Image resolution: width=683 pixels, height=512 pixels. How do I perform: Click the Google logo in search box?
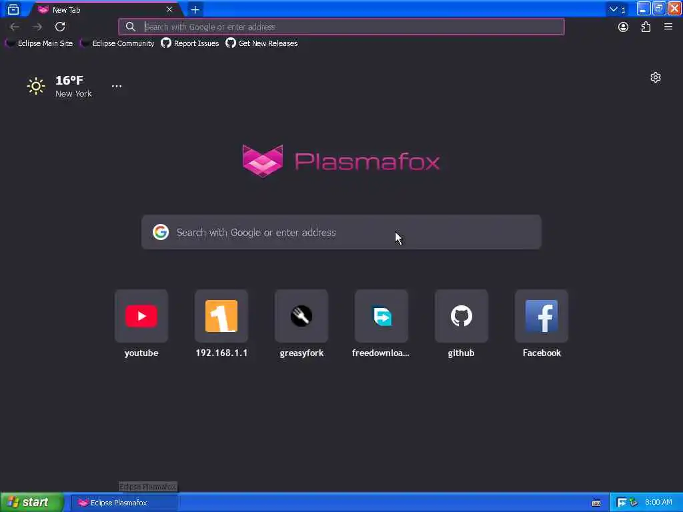point(161,232)
